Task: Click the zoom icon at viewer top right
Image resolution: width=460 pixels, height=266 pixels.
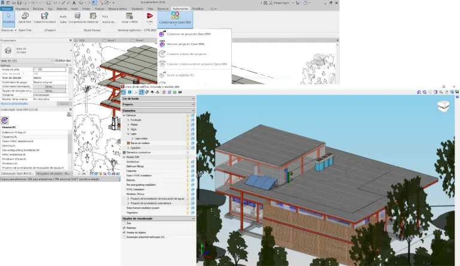Action: click(425, 92)
